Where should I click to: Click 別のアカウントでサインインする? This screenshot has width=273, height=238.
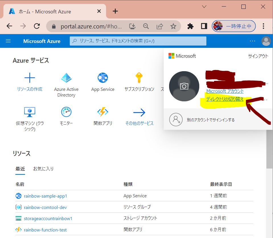[211, 120]
